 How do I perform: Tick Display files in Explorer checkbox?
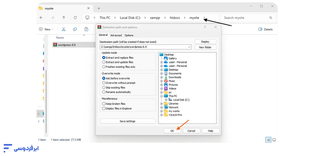(104, 108)
